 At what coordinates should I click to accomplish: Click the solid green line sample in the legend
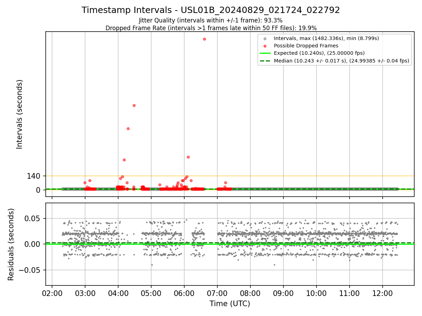pos(265,53)
